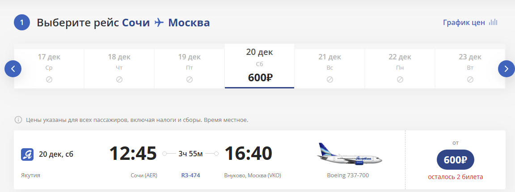The image size is (515, 192).
Task: Click the 16:40 arrival time
Action: tap(248, 154)
